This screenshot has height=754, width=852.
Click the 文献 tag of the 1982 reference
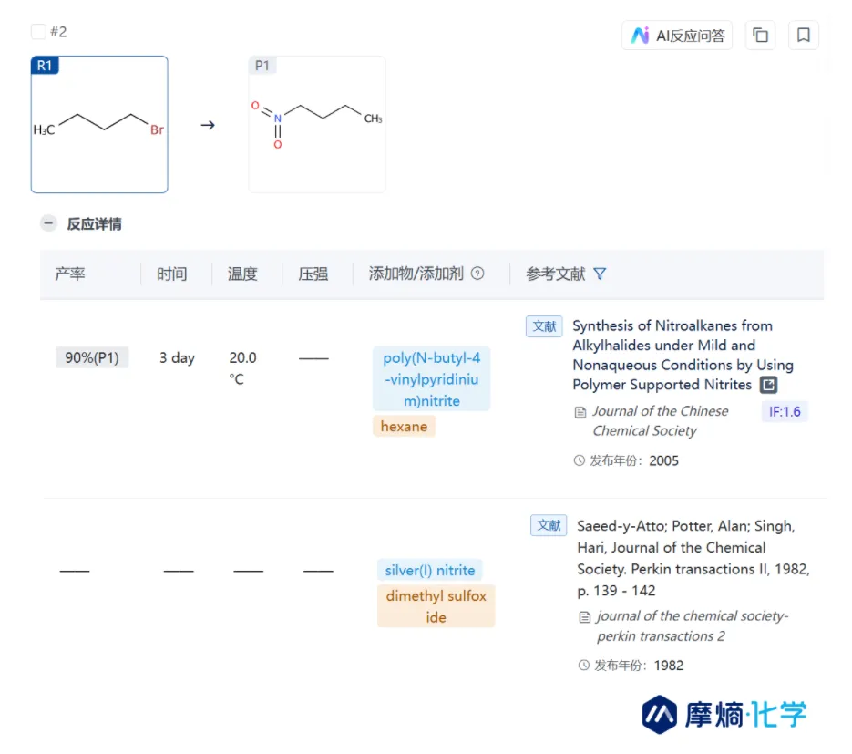[x=549, y=525]
